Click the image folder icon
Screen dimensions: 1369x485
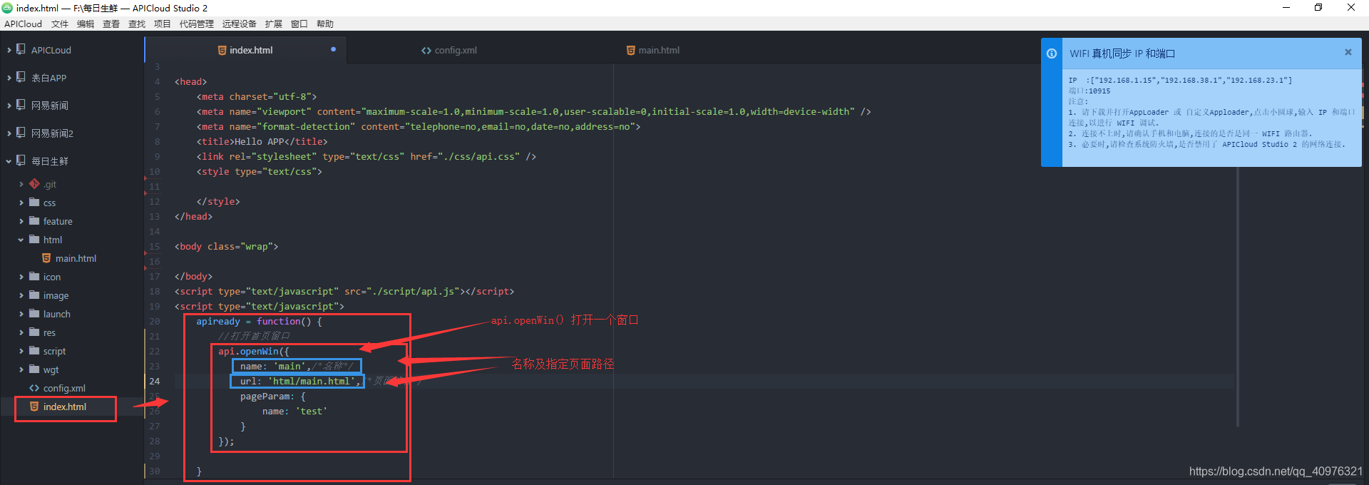pos(34,295)
